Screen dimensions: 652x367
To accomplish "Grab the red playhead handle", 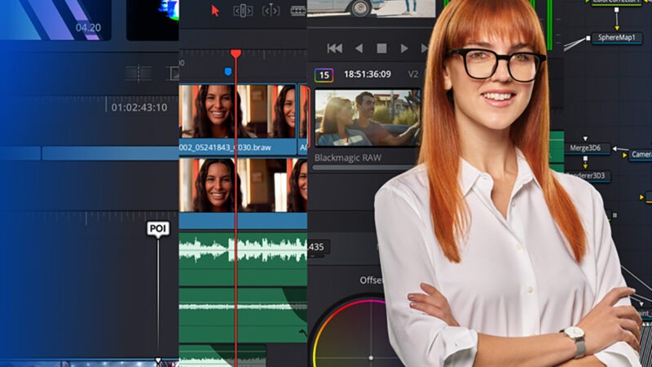I will [236, 53].
